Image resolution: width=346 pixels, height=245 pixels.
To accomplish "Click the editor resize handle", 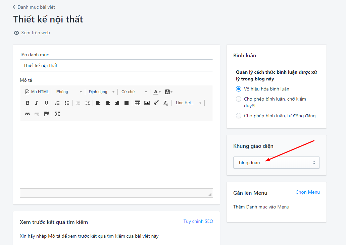I will [x=210, y=194].
